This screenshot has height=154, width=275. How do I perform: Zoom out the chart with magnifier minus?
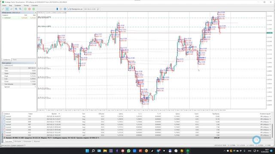point(21,9)
